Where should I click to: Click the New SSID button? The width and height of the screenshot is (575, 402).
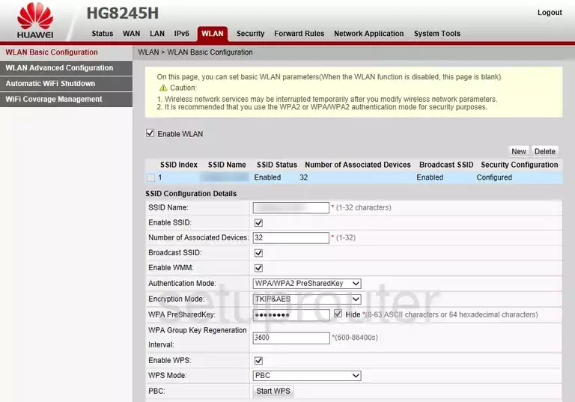coord(519,151)
